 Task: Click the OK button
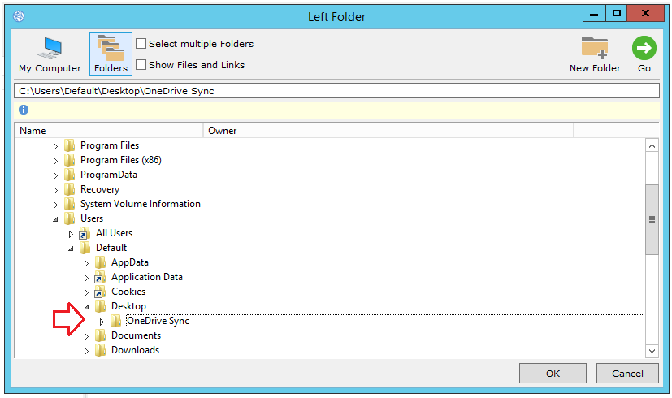point(553,374)
